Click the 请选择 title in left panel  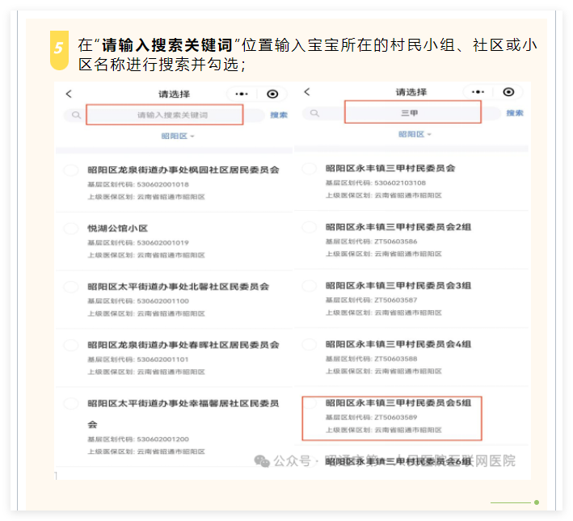coord(174,94)
